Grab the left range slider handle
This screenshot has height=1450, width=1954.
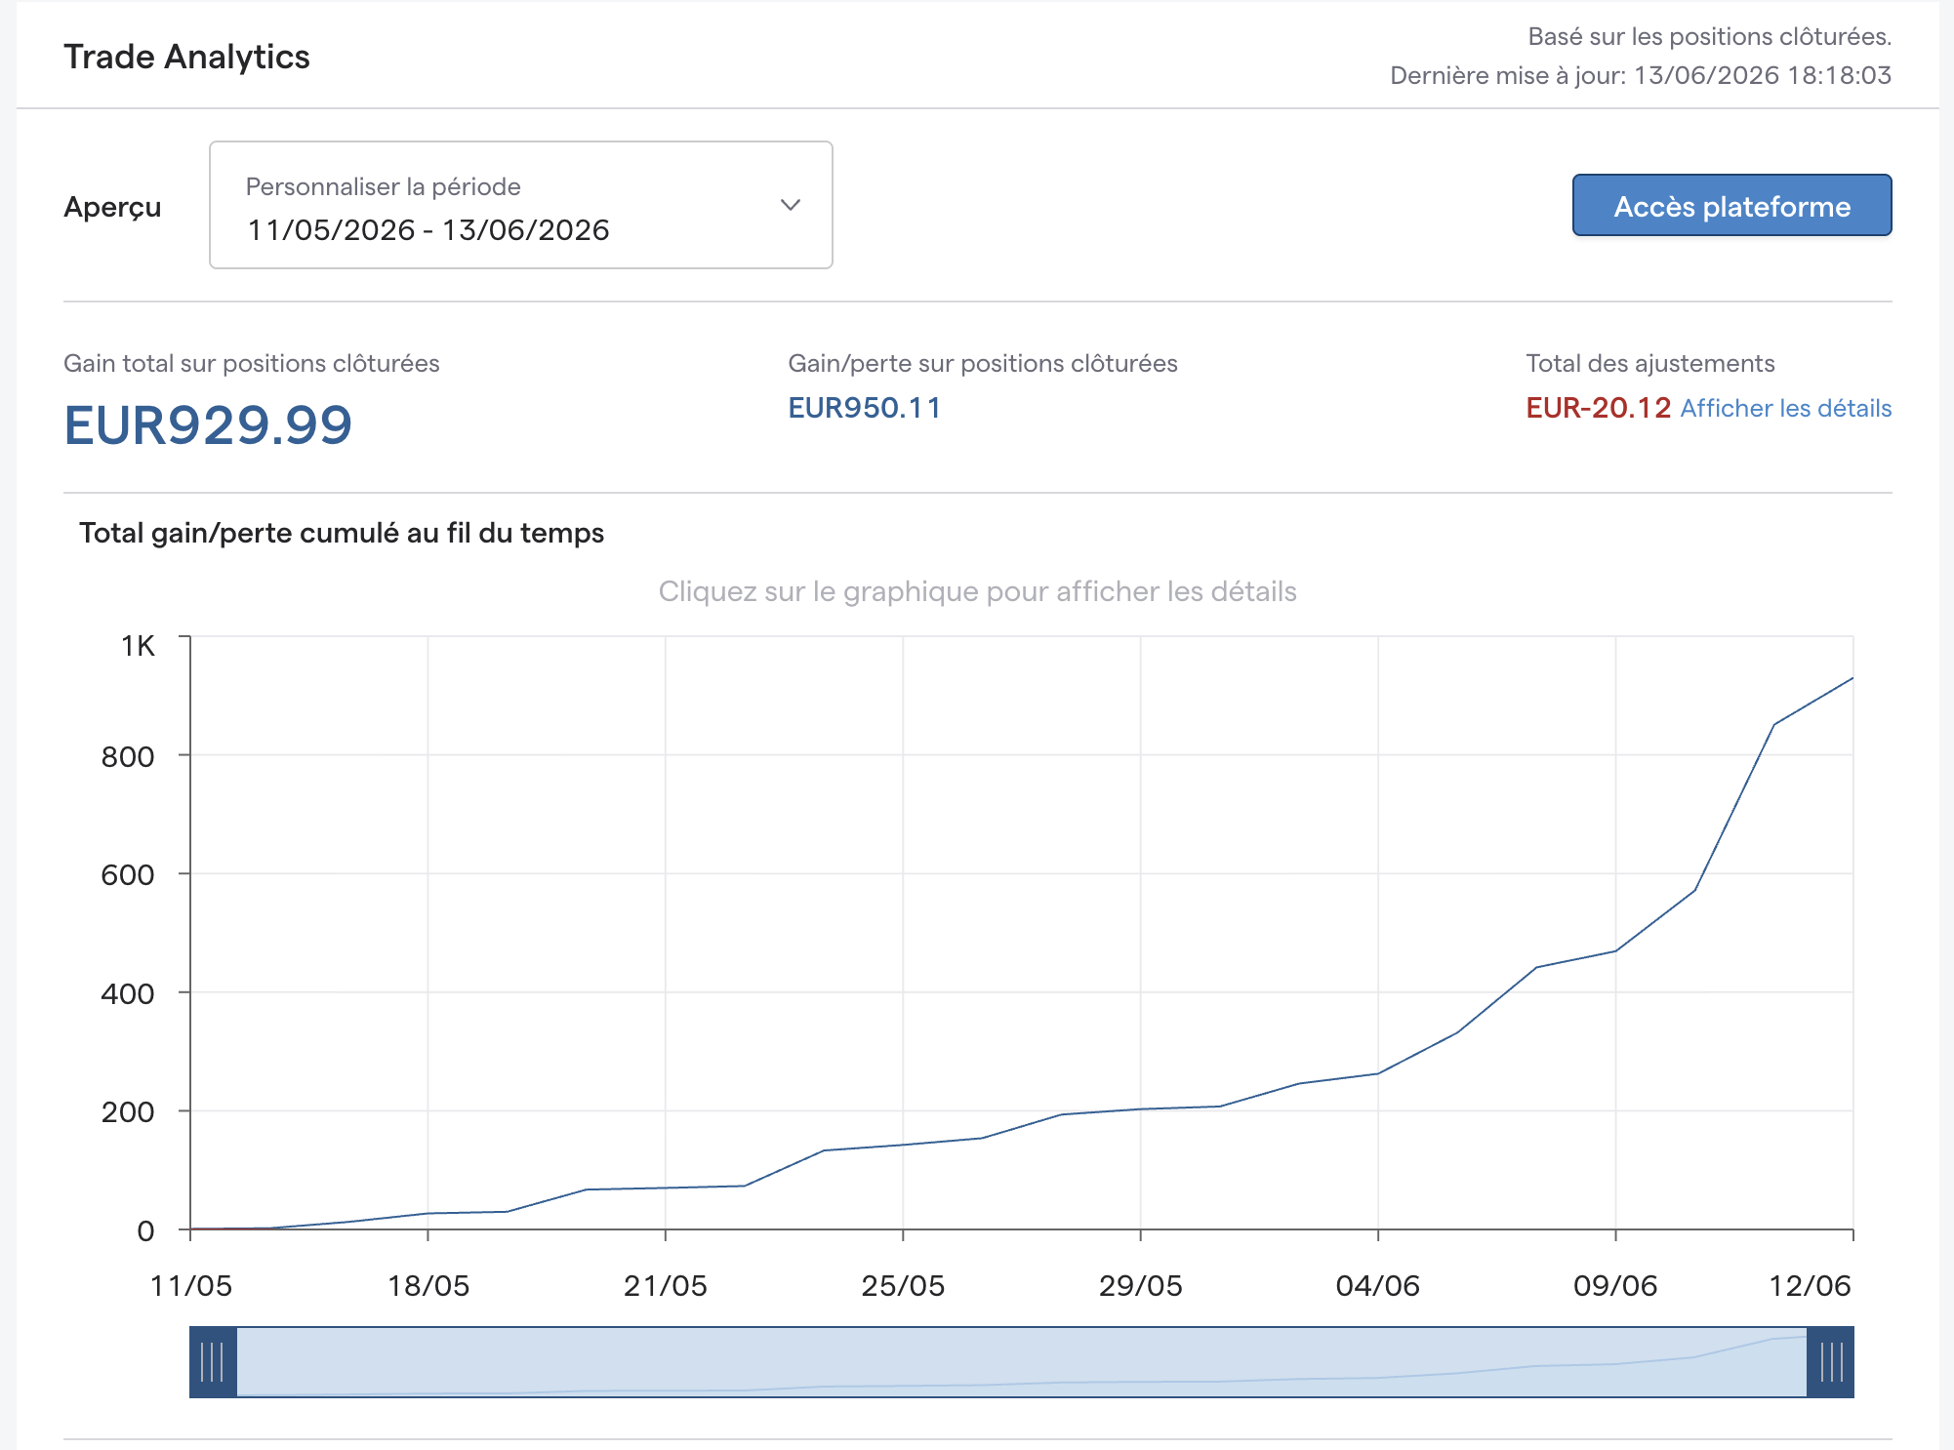[213, 1362]
